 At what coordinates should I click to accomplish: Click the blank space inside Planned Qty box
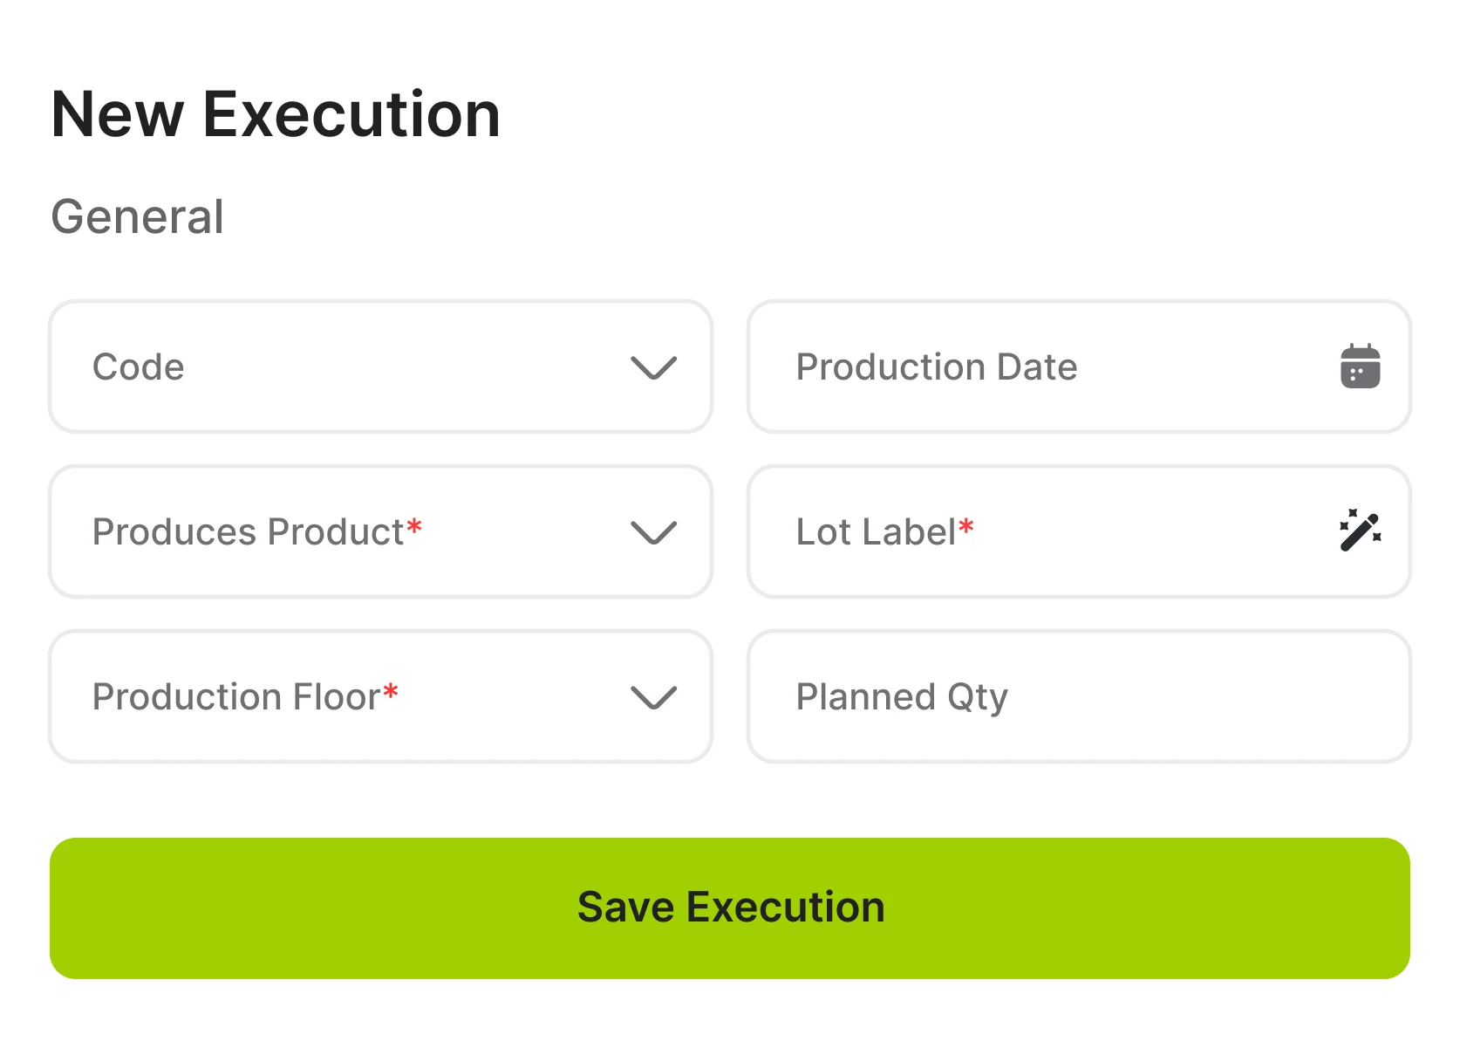point(1204,697)
